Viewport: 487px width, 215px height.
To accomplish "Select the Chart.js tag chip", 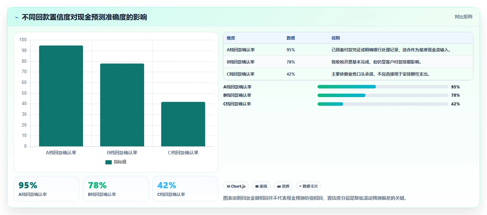I will (236, 186).
